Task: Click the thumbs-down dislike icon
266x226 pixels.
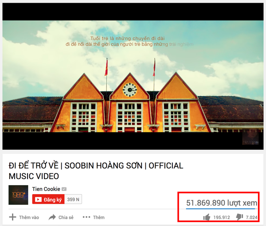Action: point(239,217)
